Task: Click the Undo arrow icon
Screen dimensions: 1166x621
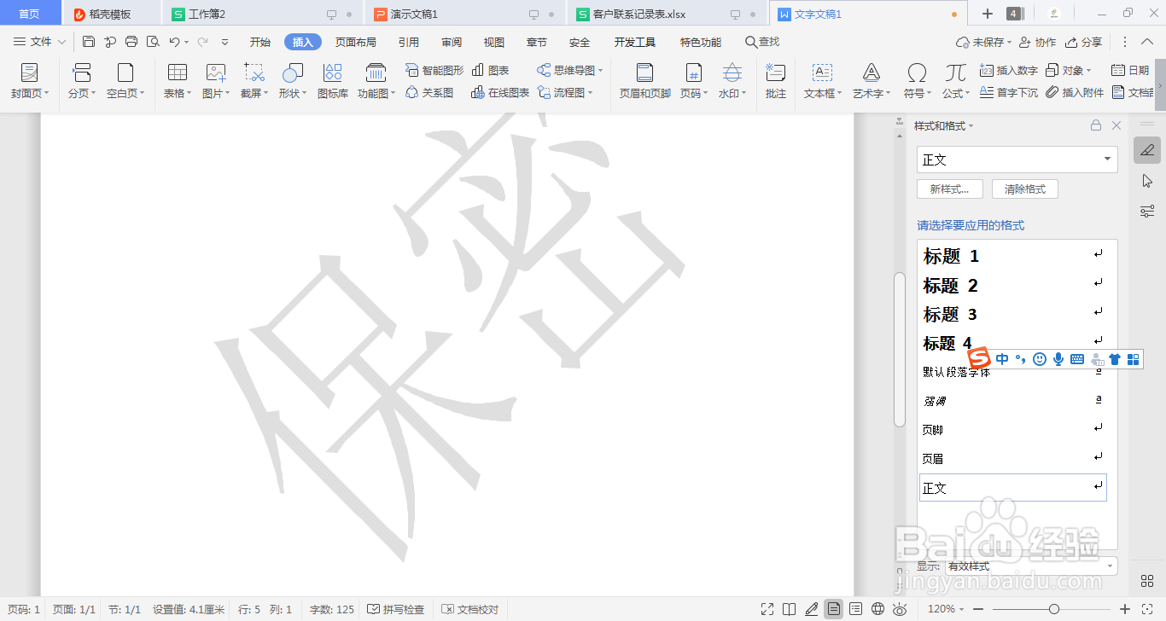Action: pyautogui.click(x=174, y=42)
